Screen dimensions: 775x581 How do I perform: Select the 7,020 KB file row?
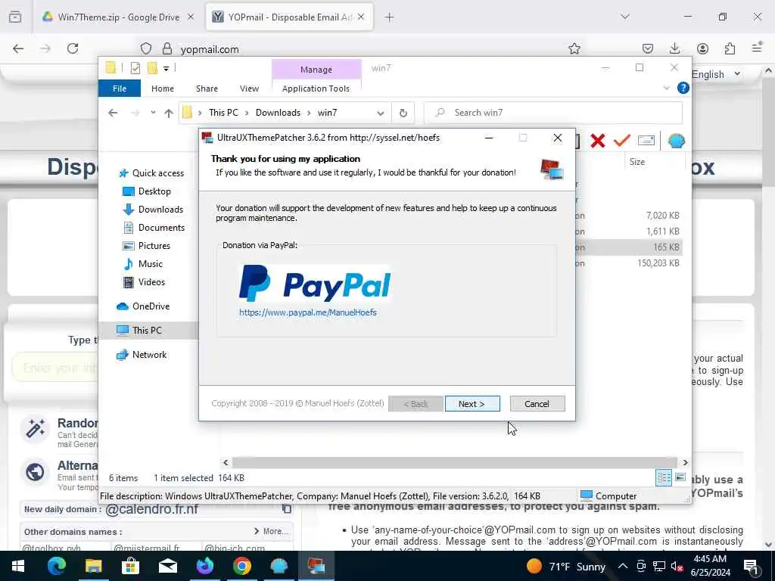[x=630, y=216]
